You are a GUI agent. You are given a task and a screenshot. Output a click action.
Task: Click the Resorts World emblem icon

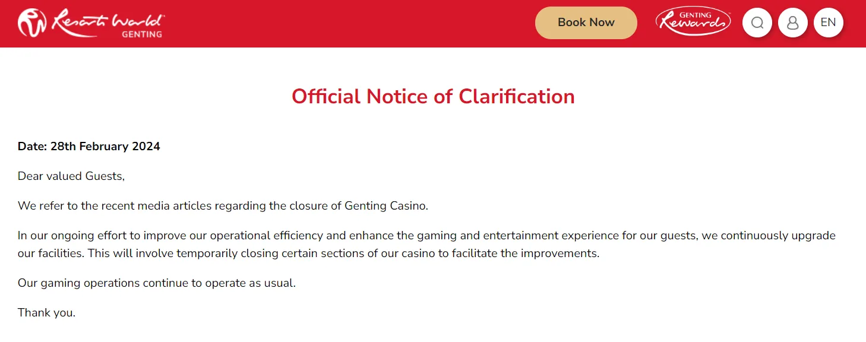(32, 23)
